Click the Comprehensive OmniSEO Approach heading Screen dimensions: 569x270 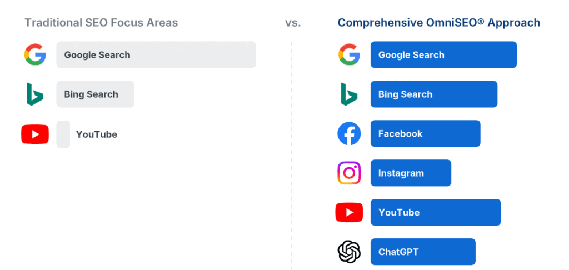tap(439, 23)
